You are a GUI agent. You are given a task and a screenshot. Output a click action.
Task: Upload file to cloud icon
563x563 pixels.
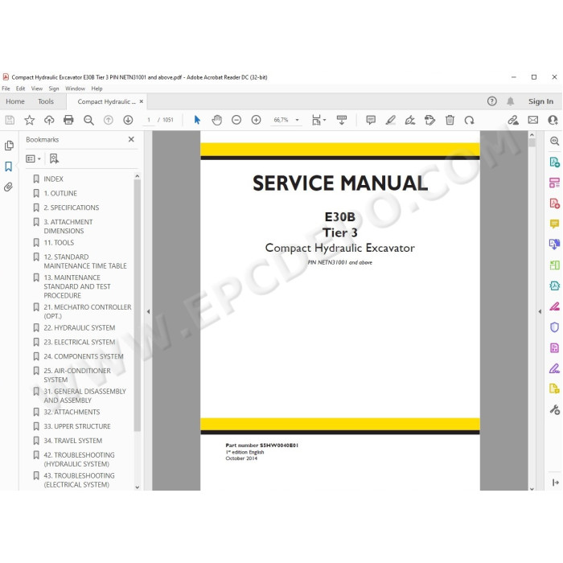pyautogui.click(x=49, y=120)
